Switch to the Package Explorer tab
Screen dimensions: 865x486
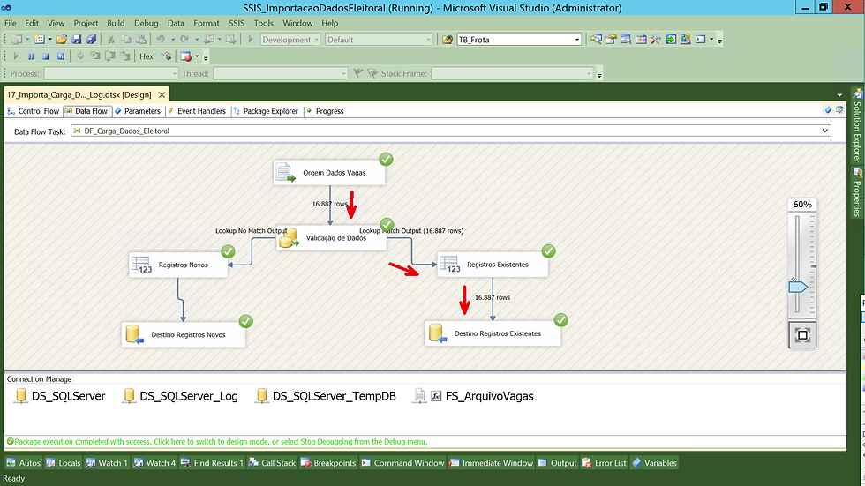click(266, 111)
